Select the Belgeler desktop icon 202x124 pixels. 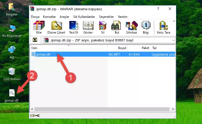(x=12, y=9)
